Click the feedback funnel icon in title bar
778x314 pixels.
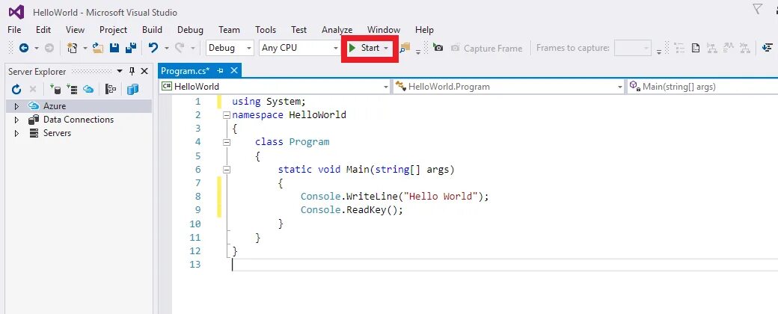(x=758, y=9)
